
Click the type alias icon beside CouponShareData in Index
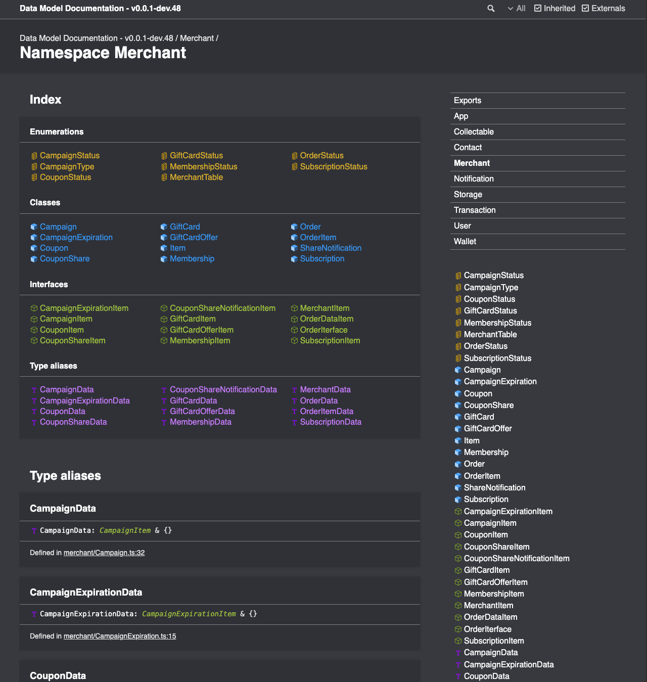tap(34, 423)
